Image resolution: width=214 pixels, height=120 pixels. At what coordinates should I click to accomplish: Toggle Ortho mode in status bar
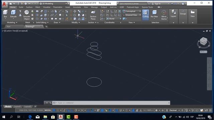(x=72, y=110)
